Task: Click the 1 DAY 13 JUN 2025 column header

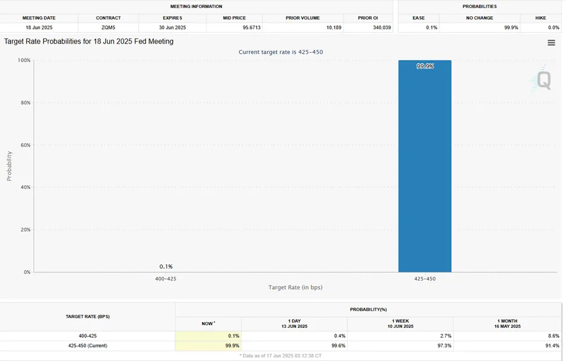Action: pyautogui.click(x=294, y=323)
